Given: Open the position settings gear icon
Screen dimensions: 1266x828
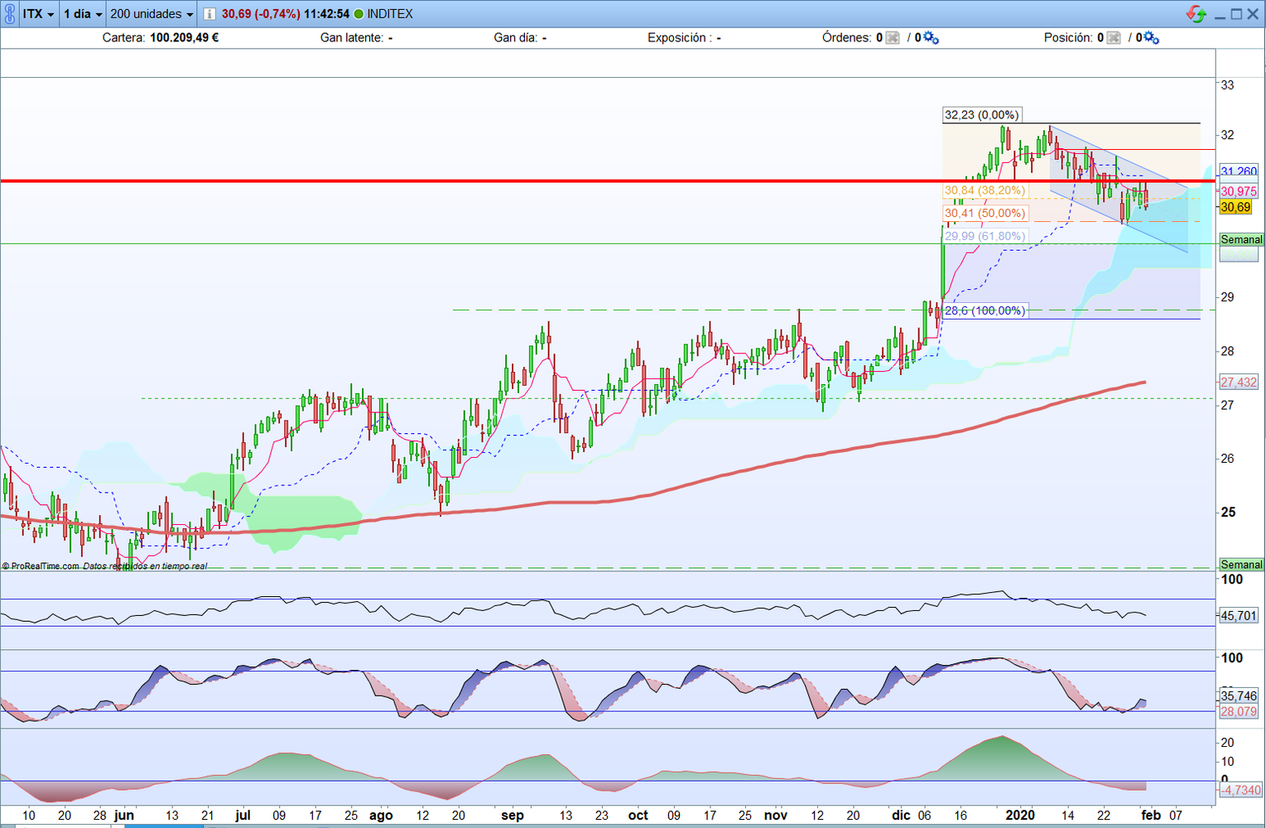Looking at the screenshot, I should tap(1152, 37).
